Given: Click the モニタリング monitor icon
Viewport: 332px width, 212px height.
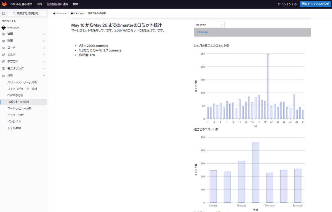Looking at the screenshot, I should [x=4, y=68].
